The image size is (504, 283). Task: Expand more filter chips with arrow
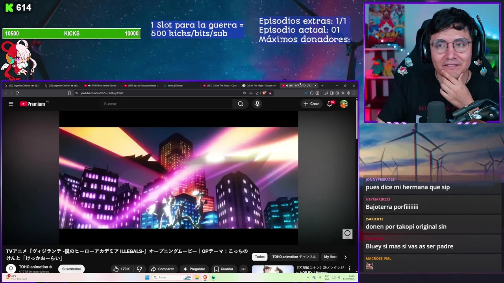(x=345, y=257)
